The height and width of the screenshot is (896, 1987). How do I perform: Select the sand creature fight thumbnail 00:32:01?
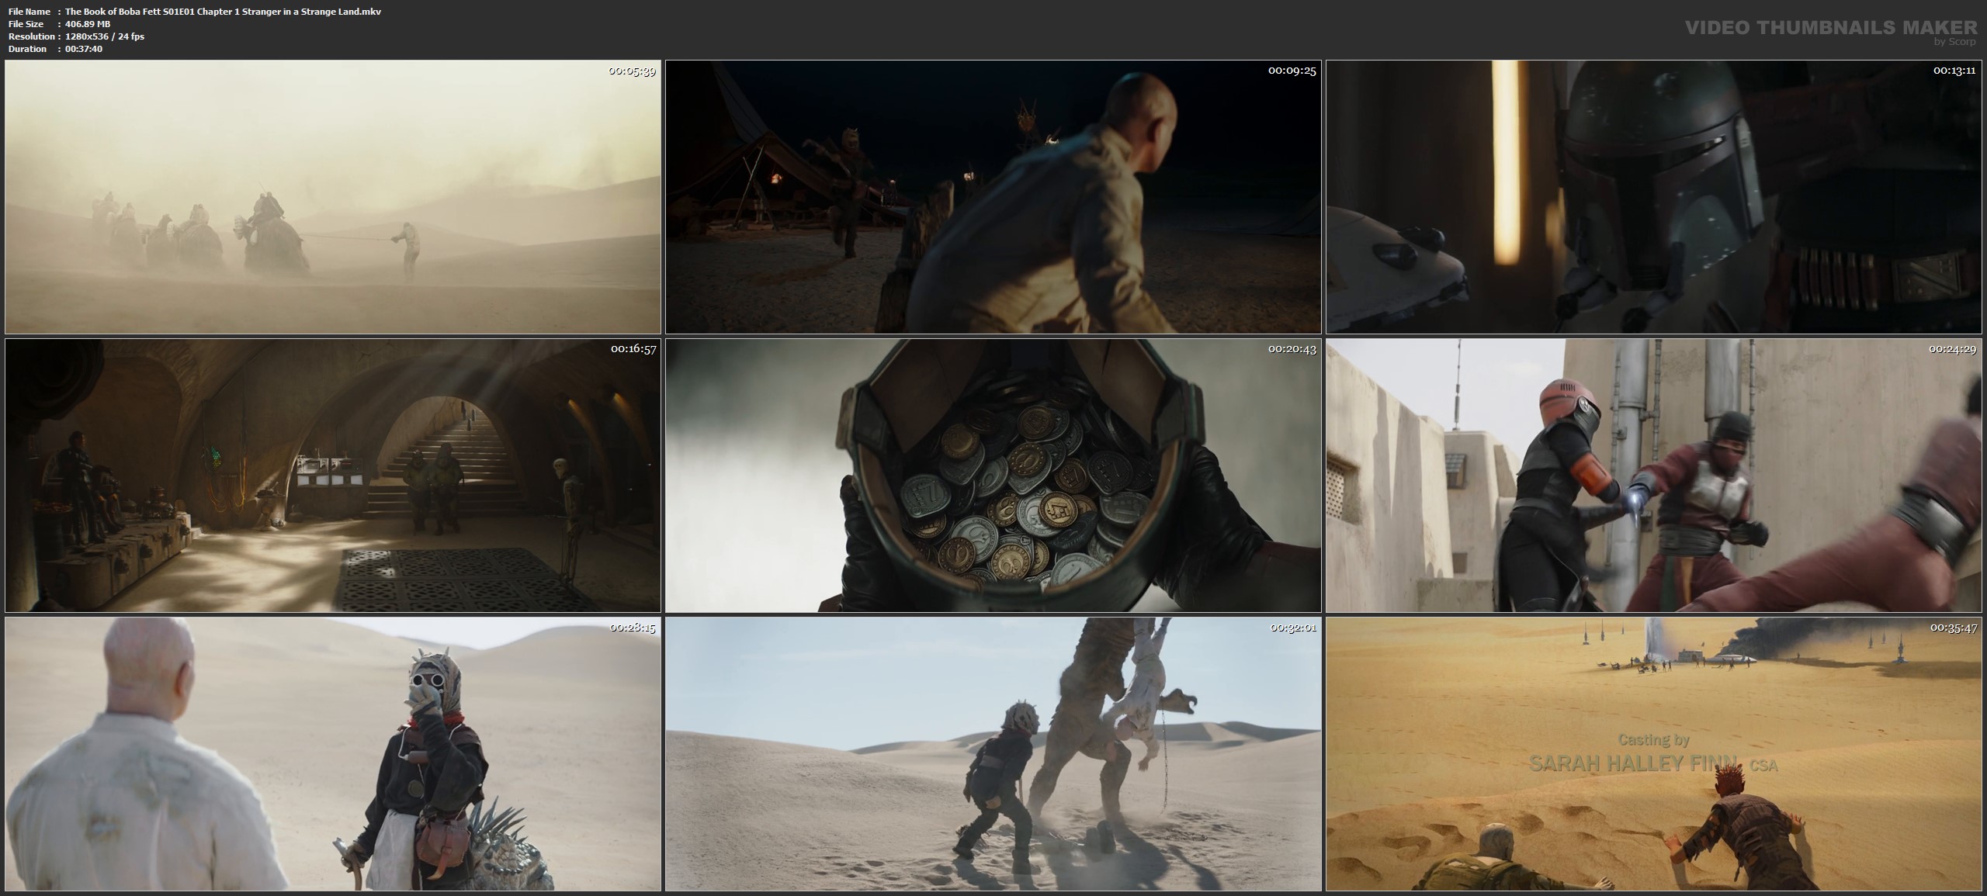(x=993, y=753)
